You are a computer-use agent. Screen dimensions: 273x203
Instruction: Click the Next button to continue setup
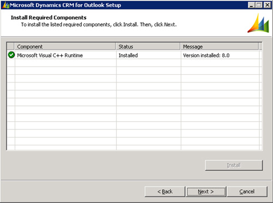206,192
